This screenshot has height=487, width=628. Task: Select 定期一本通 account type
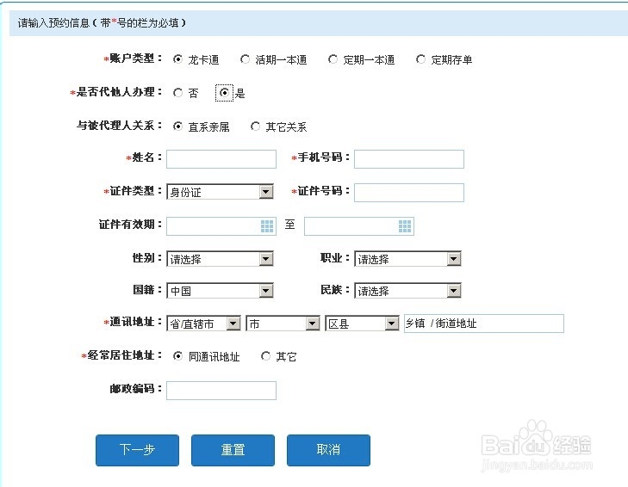(333, 59)
